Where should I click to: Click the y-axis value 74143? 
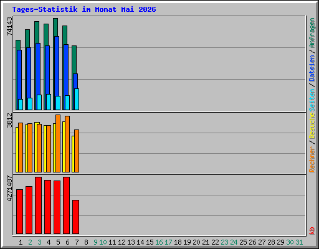9,26
